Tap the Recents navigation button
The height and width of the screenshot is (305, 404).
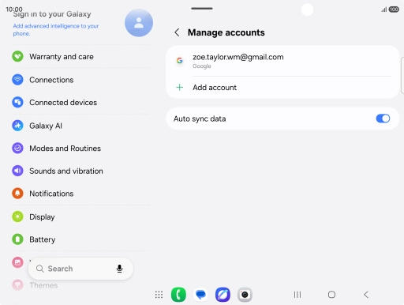(297, 295)
